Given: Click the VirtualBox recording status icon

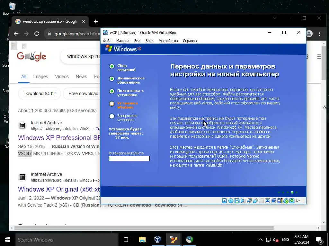Looking at the screenshot, I should [273, 201].
